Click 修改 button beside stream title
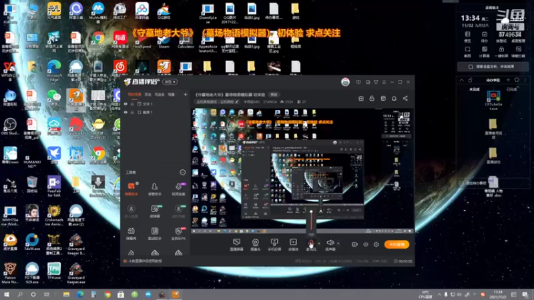This screenshot has height=300, width=534. click(274, 95)
